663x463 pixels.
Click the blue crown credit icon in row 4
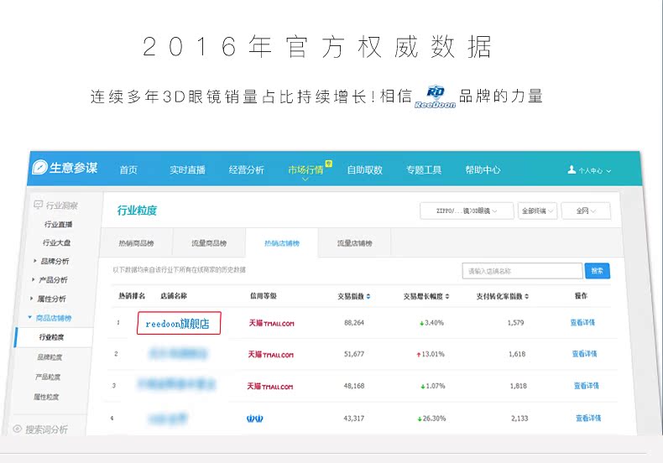point(255,419)
